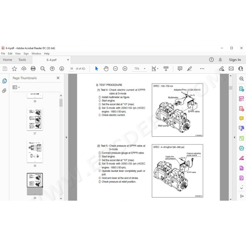Open the View menu
This screenshot has height=246, width=246.
[x=18, y=53]
